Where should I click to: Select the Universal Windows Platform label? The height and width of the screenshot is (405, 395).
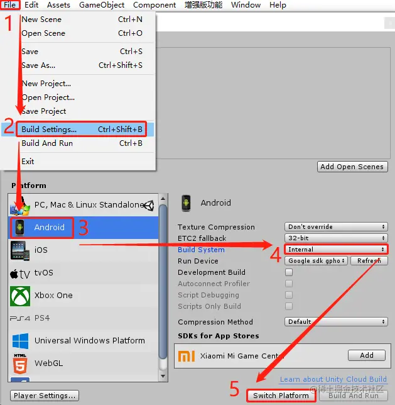point(90,341)
